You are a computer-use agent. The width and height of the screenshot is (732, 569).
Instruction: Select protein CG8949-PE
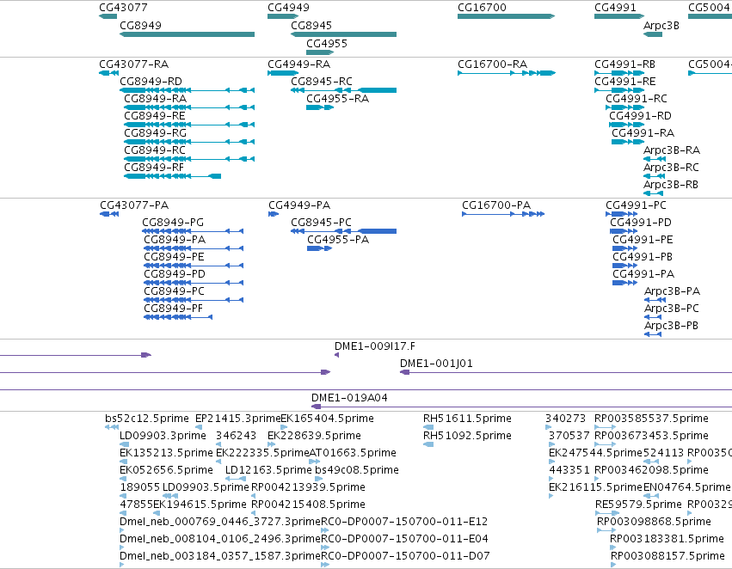click(174, 258)
